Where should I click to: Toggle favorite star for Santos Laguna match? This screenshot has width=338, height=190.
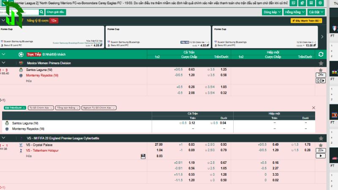coord(321,70)
